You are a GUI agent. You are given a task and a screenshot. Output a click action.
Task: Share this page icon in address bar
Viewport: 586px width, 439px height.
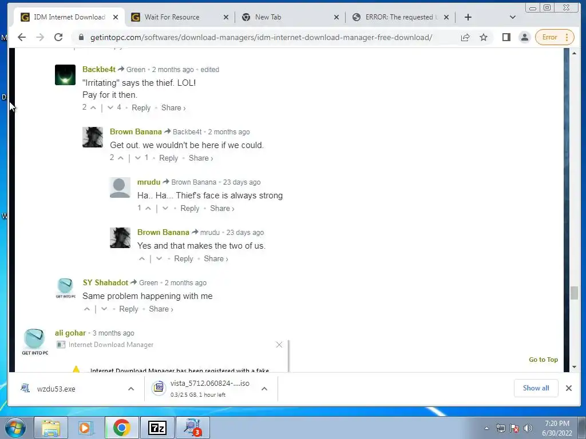(465, 37)
